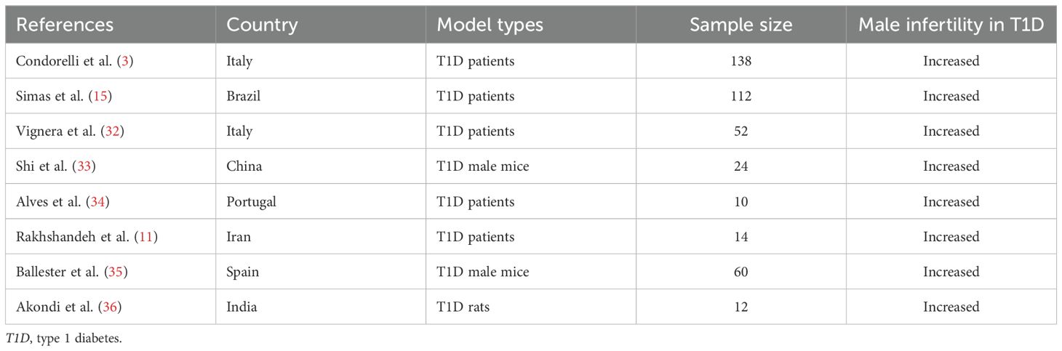Viewport: 1062px width, 351px height.
Task: Select the China country cell
Action: click(x=244, y=166)
